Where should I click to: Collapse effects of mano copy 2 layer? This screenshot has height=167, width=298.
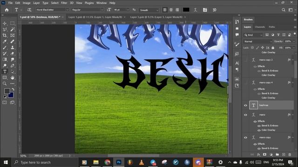(x=293, y=60)
